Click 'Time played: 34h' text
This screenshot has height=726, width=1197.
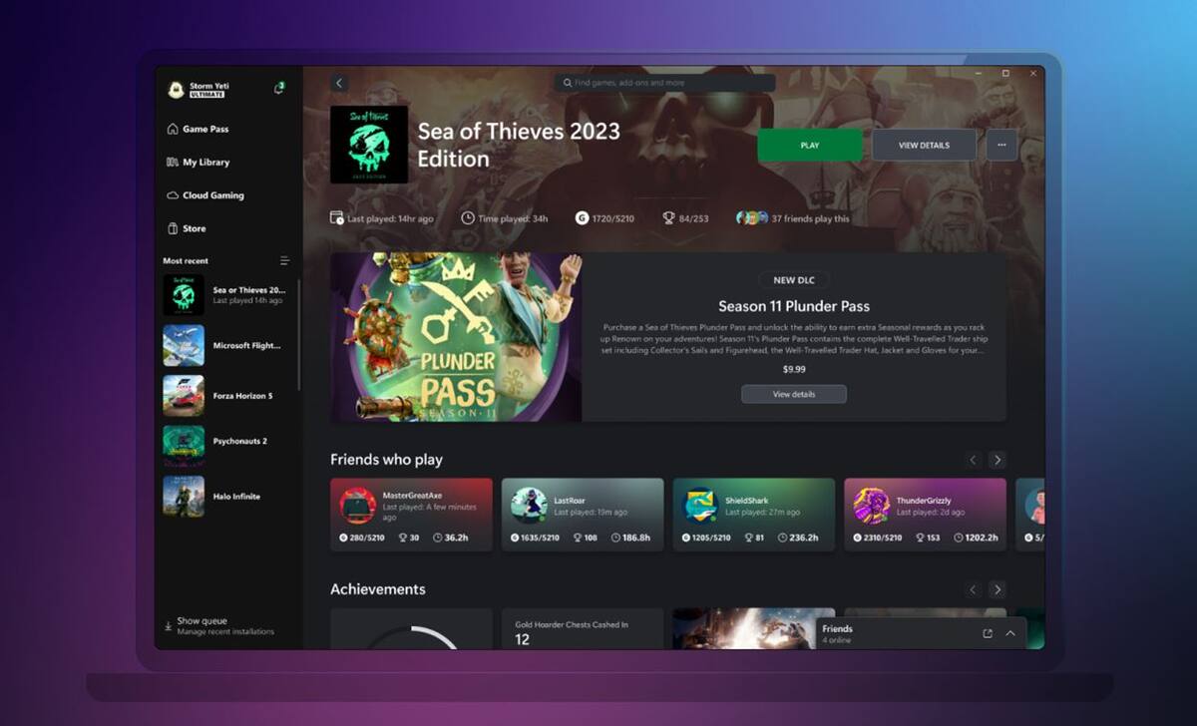click(513, 218)
